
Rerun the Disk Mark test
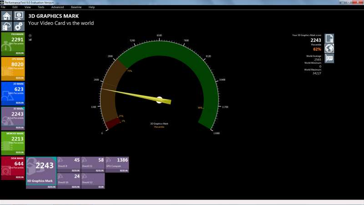20,177
